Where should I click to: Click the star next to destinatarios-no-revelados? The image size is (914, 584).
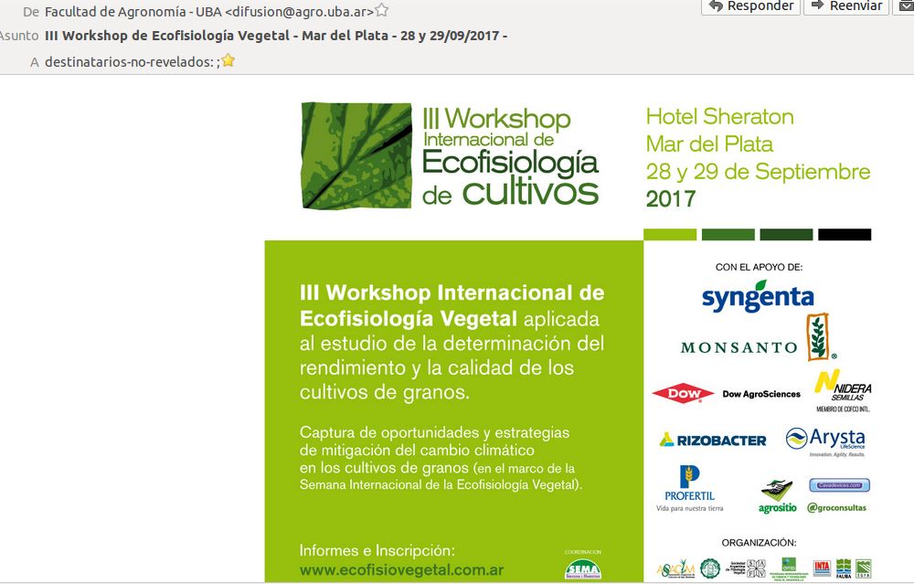click(228, 61)
